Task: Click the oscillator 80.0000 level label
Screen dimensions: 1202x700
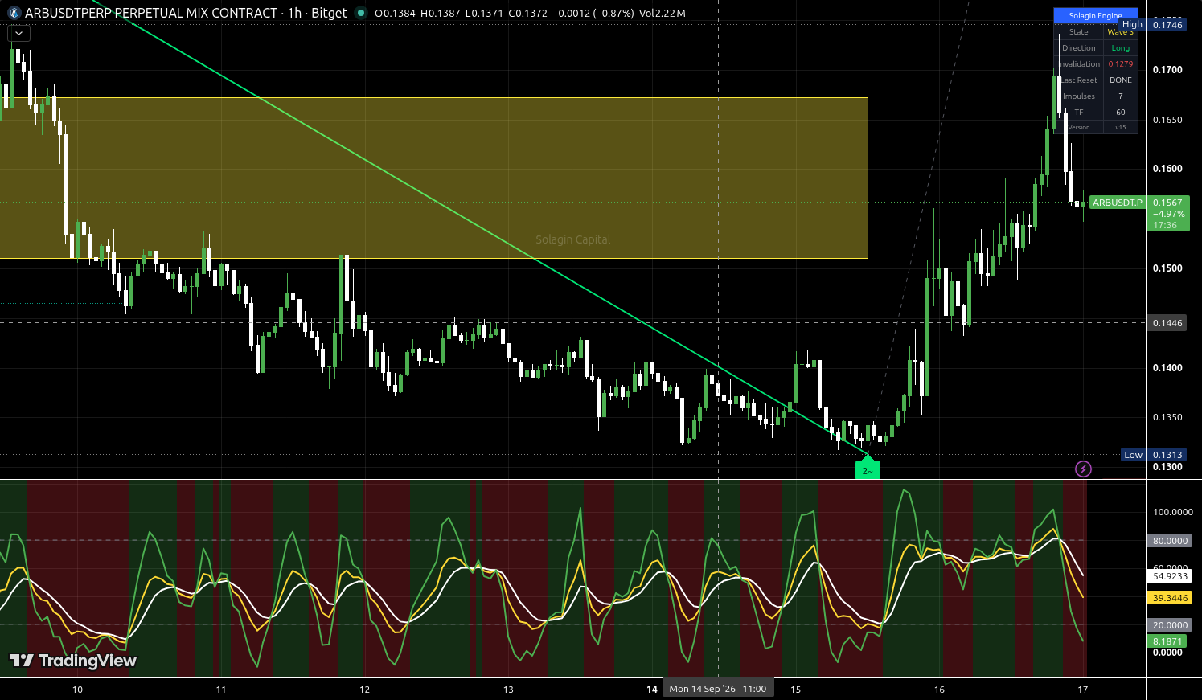Action: coord(1170,541)
